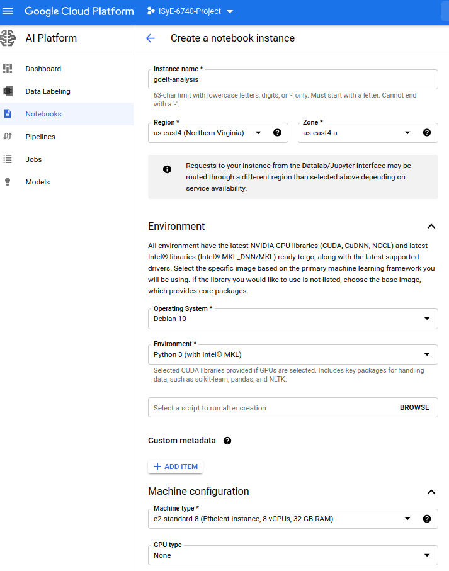Select Notebooks in the sidebar
Screen dimensions: 449x571
click(67, 113)
